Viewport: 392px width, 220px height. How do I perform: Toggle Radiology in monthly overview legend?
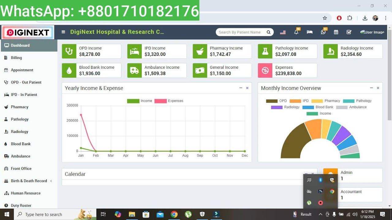pyautogui.click(x=285, y=107)
